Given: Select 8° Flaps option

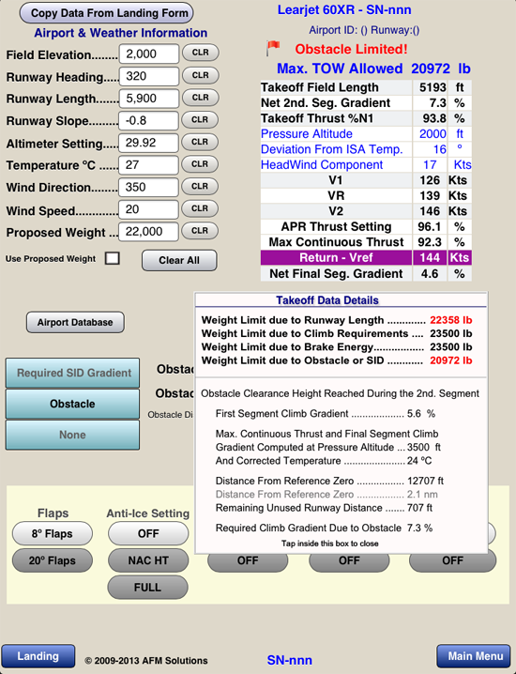Looking at the screenshot, I should [52, 533].
